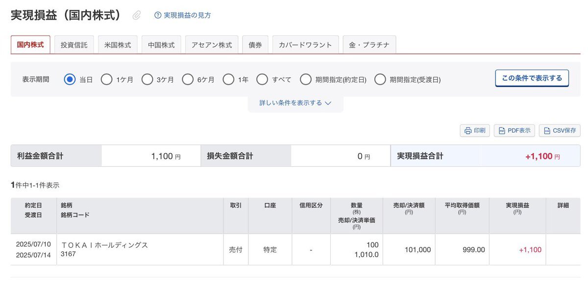Select the すべて radio button

tap(262, 79)
